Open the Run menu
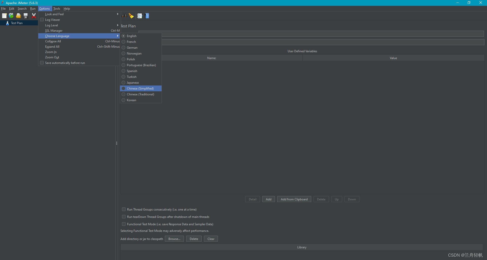Screen dimensions: 487x260 tap(33, 9)
